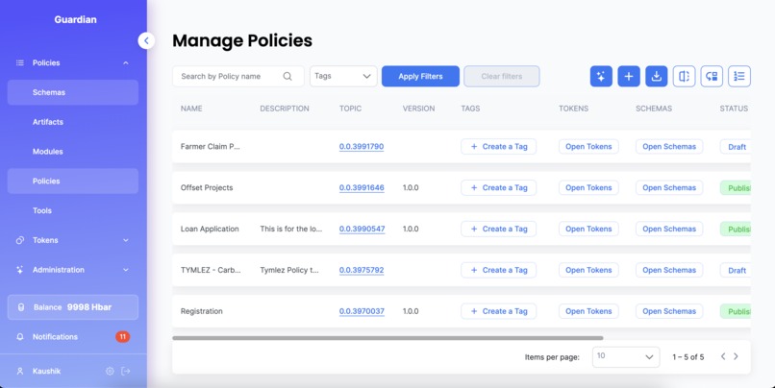Image resolution: width=775 pixels, height=388 pixels.
Task: Open Tools in the sidebar
Action: (x=73, y=210)
